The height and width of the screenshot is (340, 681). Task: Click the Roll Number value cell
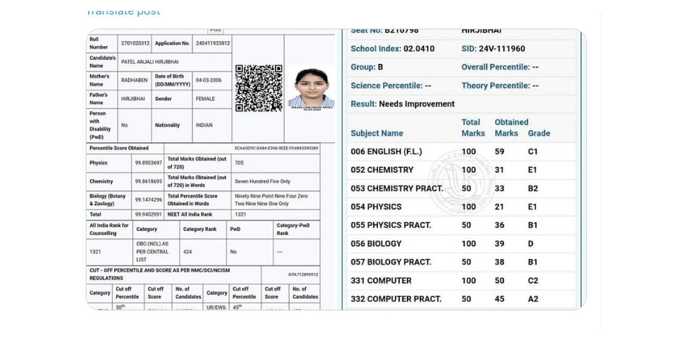click(135, 43)
